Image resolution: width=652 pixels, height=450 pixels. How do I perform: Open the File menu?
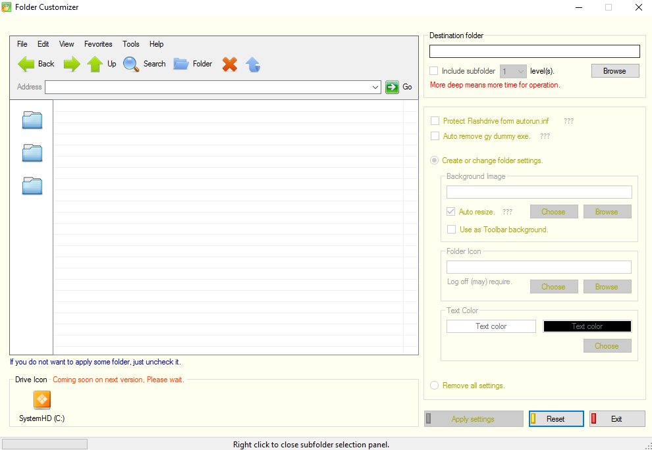coord(22,44)
